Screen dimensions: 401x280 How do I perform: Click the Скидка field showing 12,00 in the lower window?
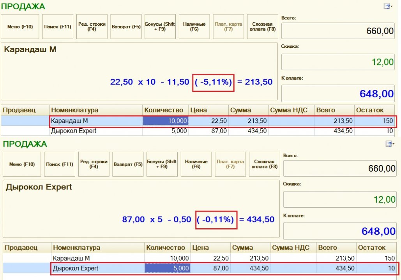coord(339,199)
